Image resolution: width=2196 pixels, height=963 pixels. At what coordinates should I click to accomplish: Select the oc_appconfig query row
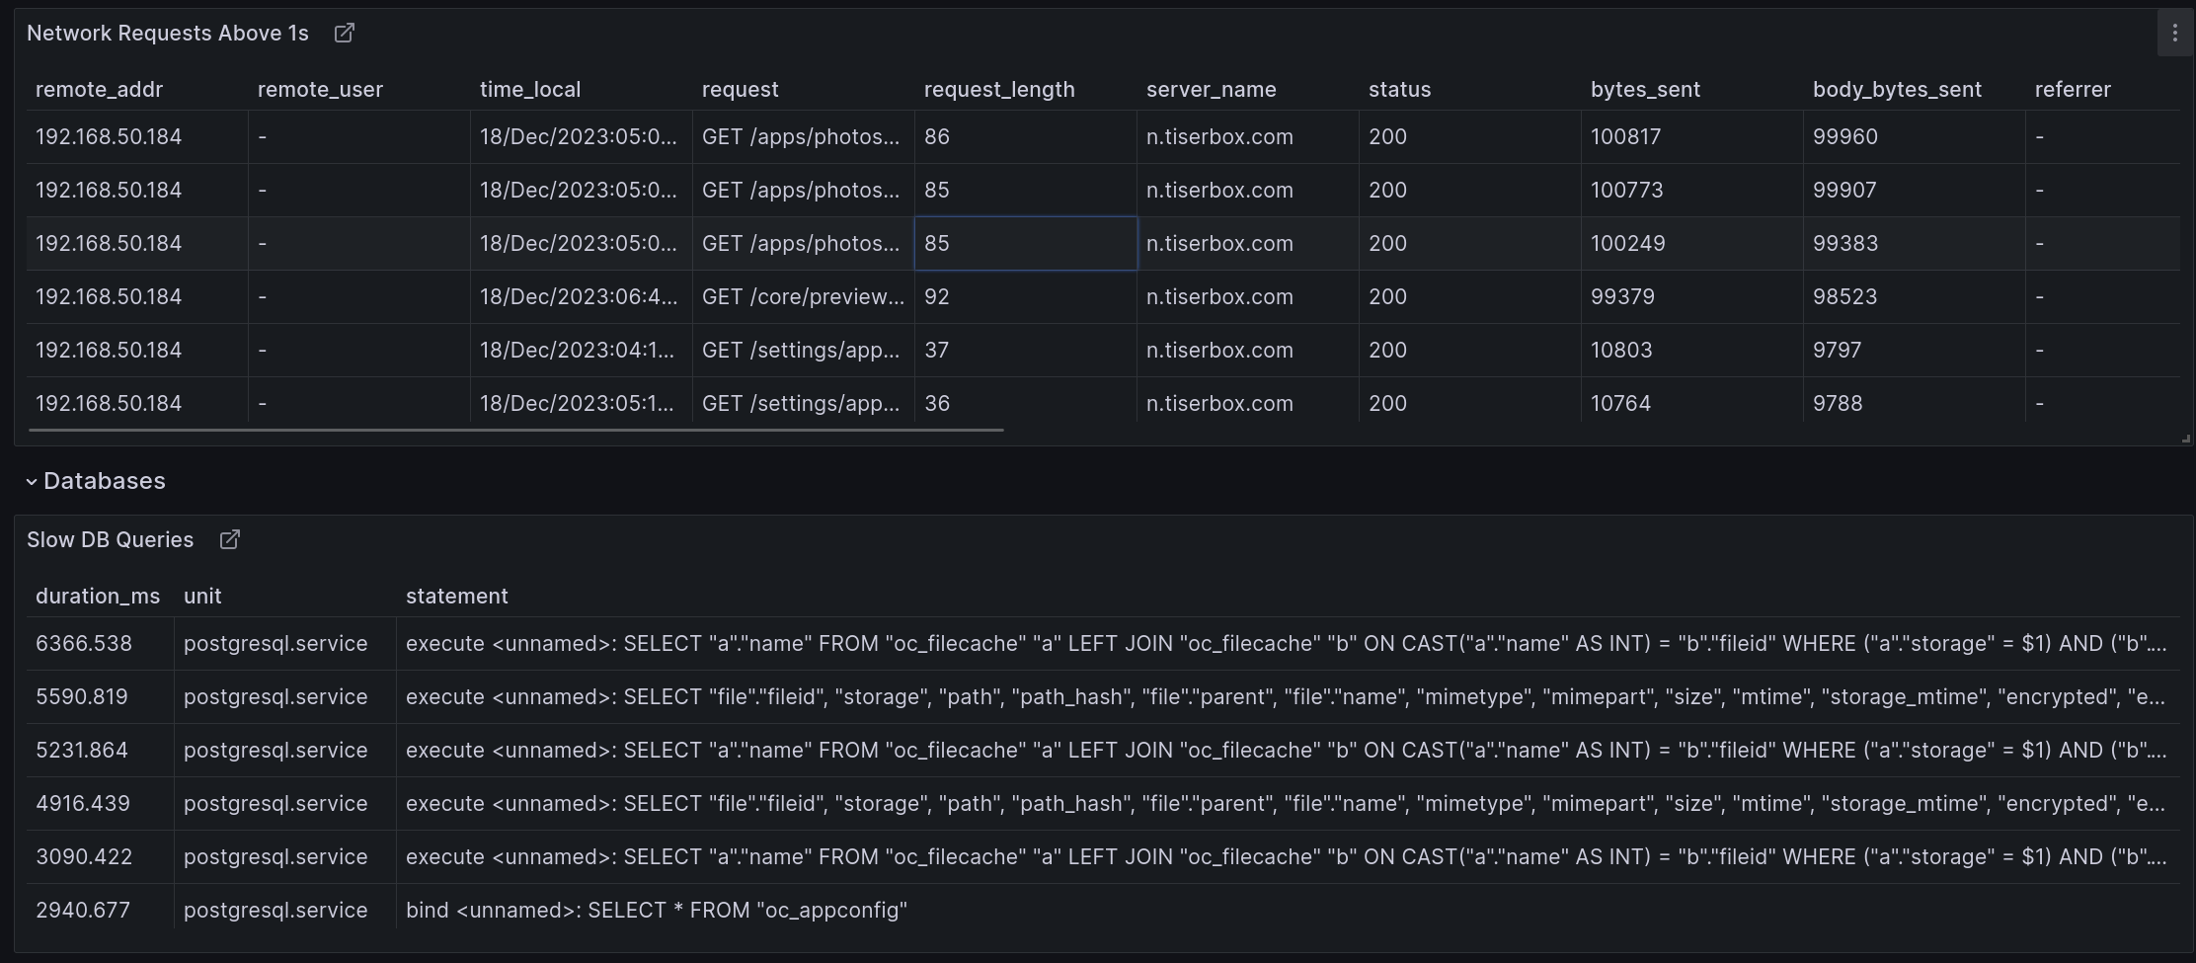[656, 910]
